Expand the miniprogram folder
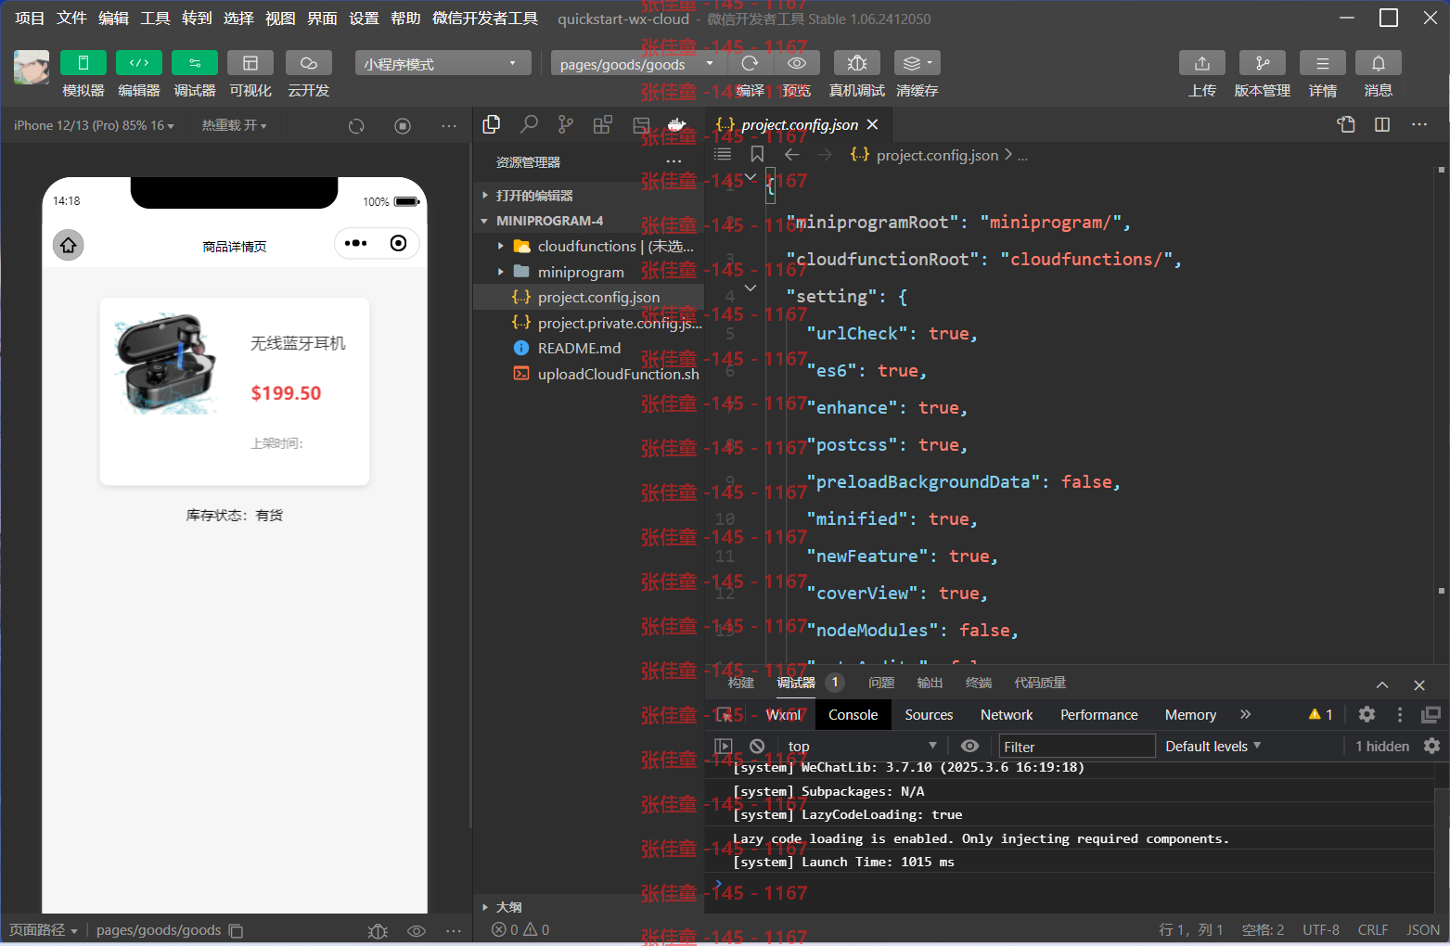The image size is (1450, 946). point(501,272)
